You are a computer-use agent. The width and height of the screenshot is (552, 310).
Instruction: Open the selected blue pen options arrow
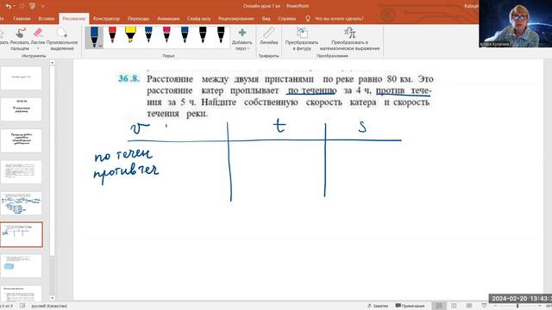[100, 46]
